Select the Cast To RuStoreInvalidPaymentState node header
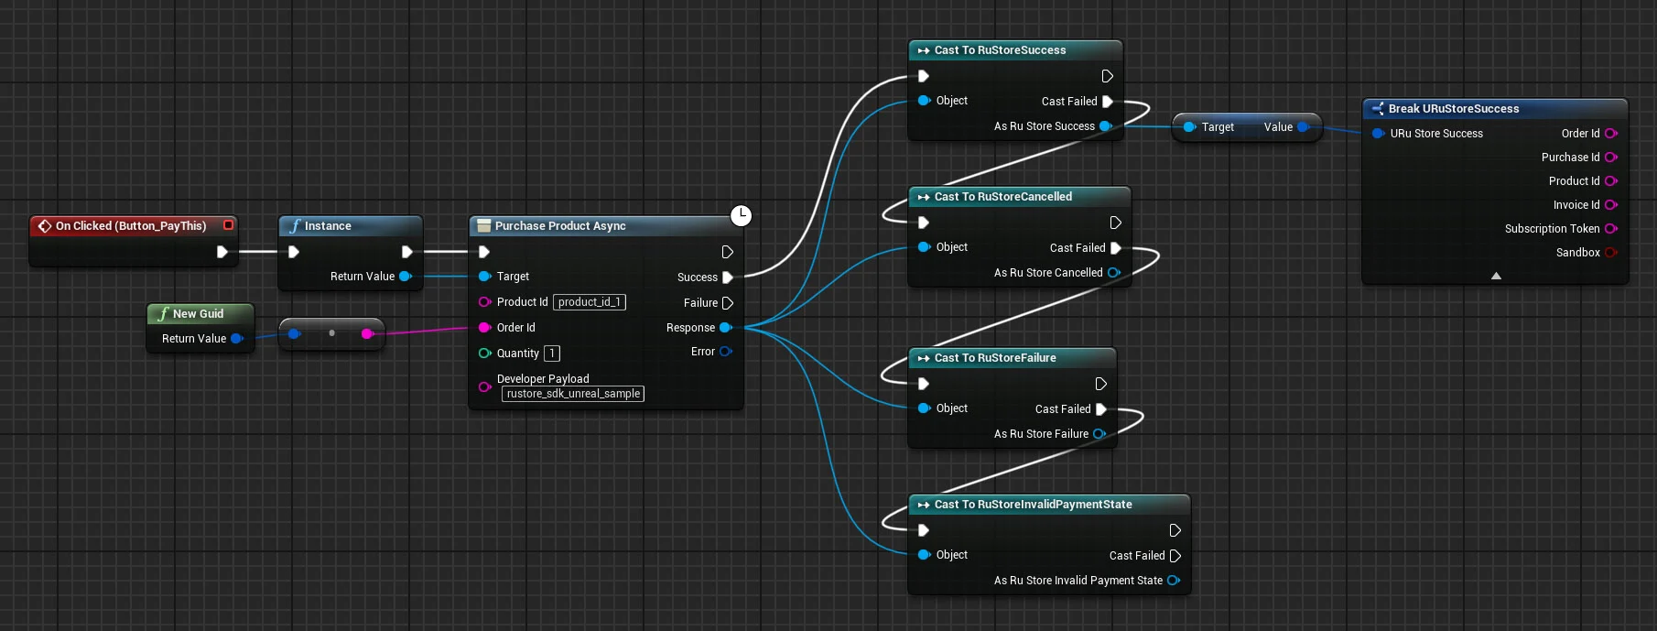This screenshot has height=631, width=1657. [x=1033, y=505]
